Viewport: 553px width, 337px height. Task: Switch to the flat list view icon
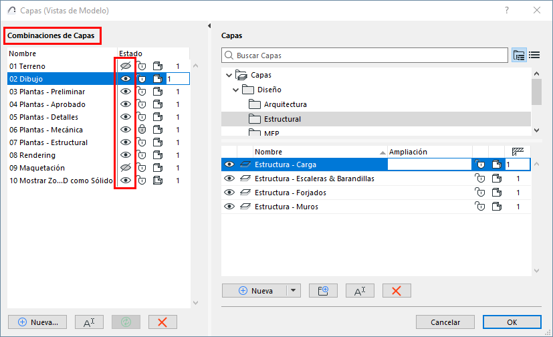[x=534, y=55]
